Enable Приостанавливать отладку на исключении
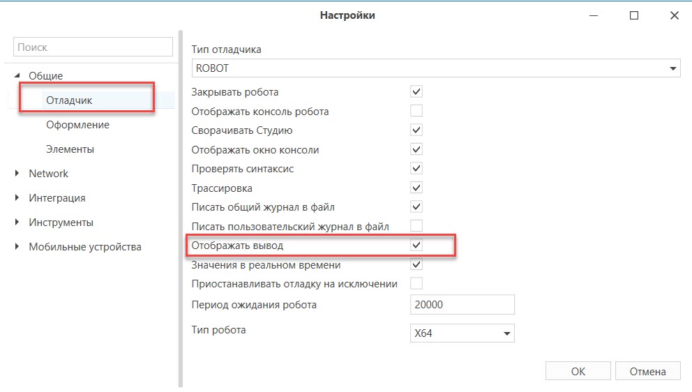Viewport: 692px width, 392px height. click(x=416, y=283)
